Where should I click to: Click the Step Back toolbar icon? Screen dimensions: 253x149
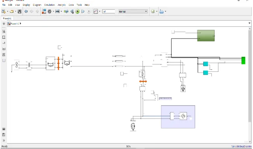(72, 11)
